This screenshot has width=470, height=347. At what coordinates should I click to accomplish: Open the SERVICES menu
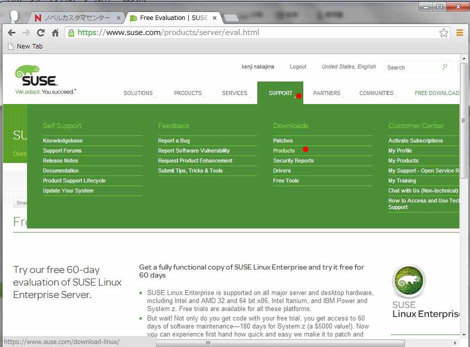coord(235,93)
